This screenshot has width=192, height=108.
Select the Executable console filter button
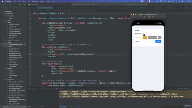click(x=63, y=107)
